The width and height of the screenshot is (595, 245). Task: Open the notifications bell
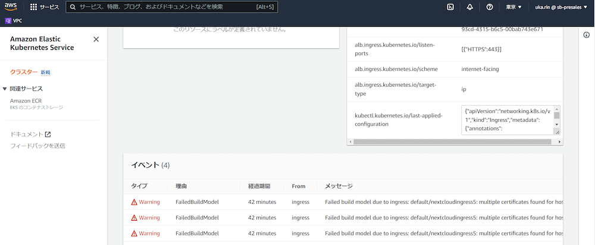(469, 7)
